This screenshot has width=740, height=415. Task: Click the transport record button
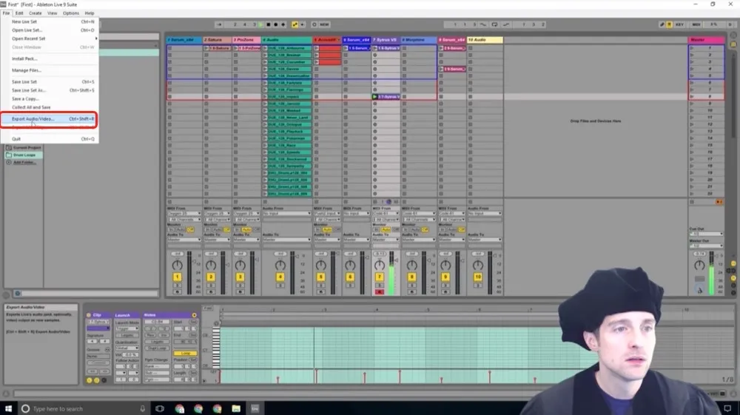276,24
